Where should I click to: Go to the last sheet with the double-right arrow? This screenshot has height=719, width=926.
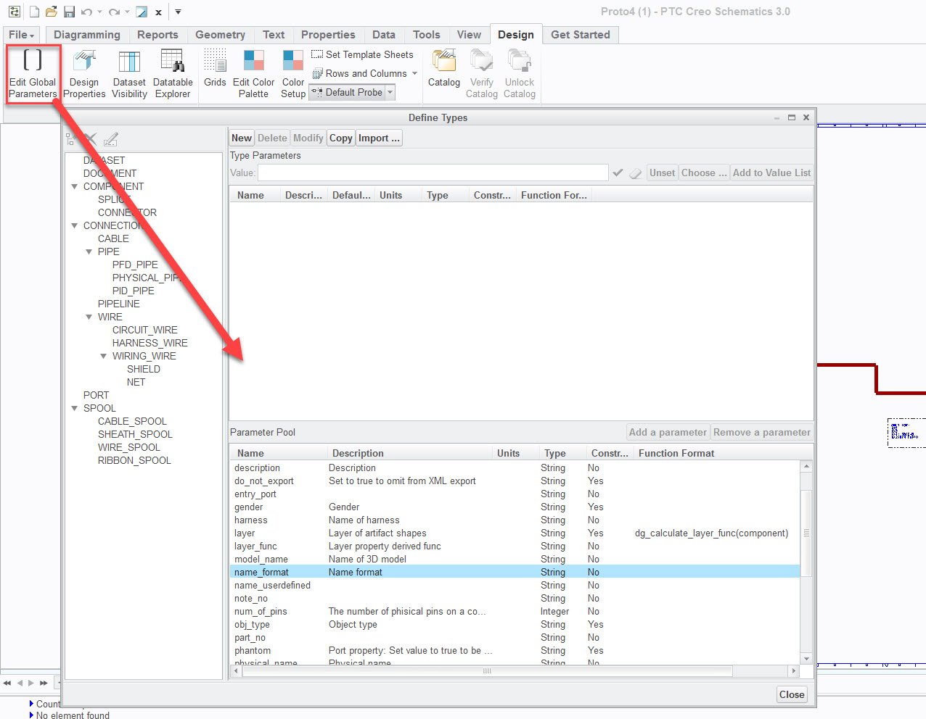click(x=44, y=683)
